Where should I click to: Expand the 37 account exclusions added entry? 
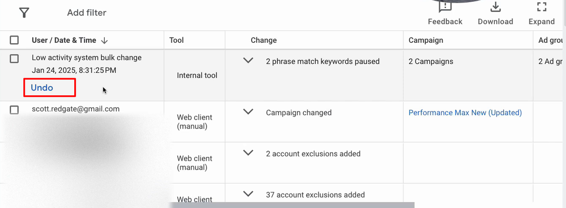249,193
